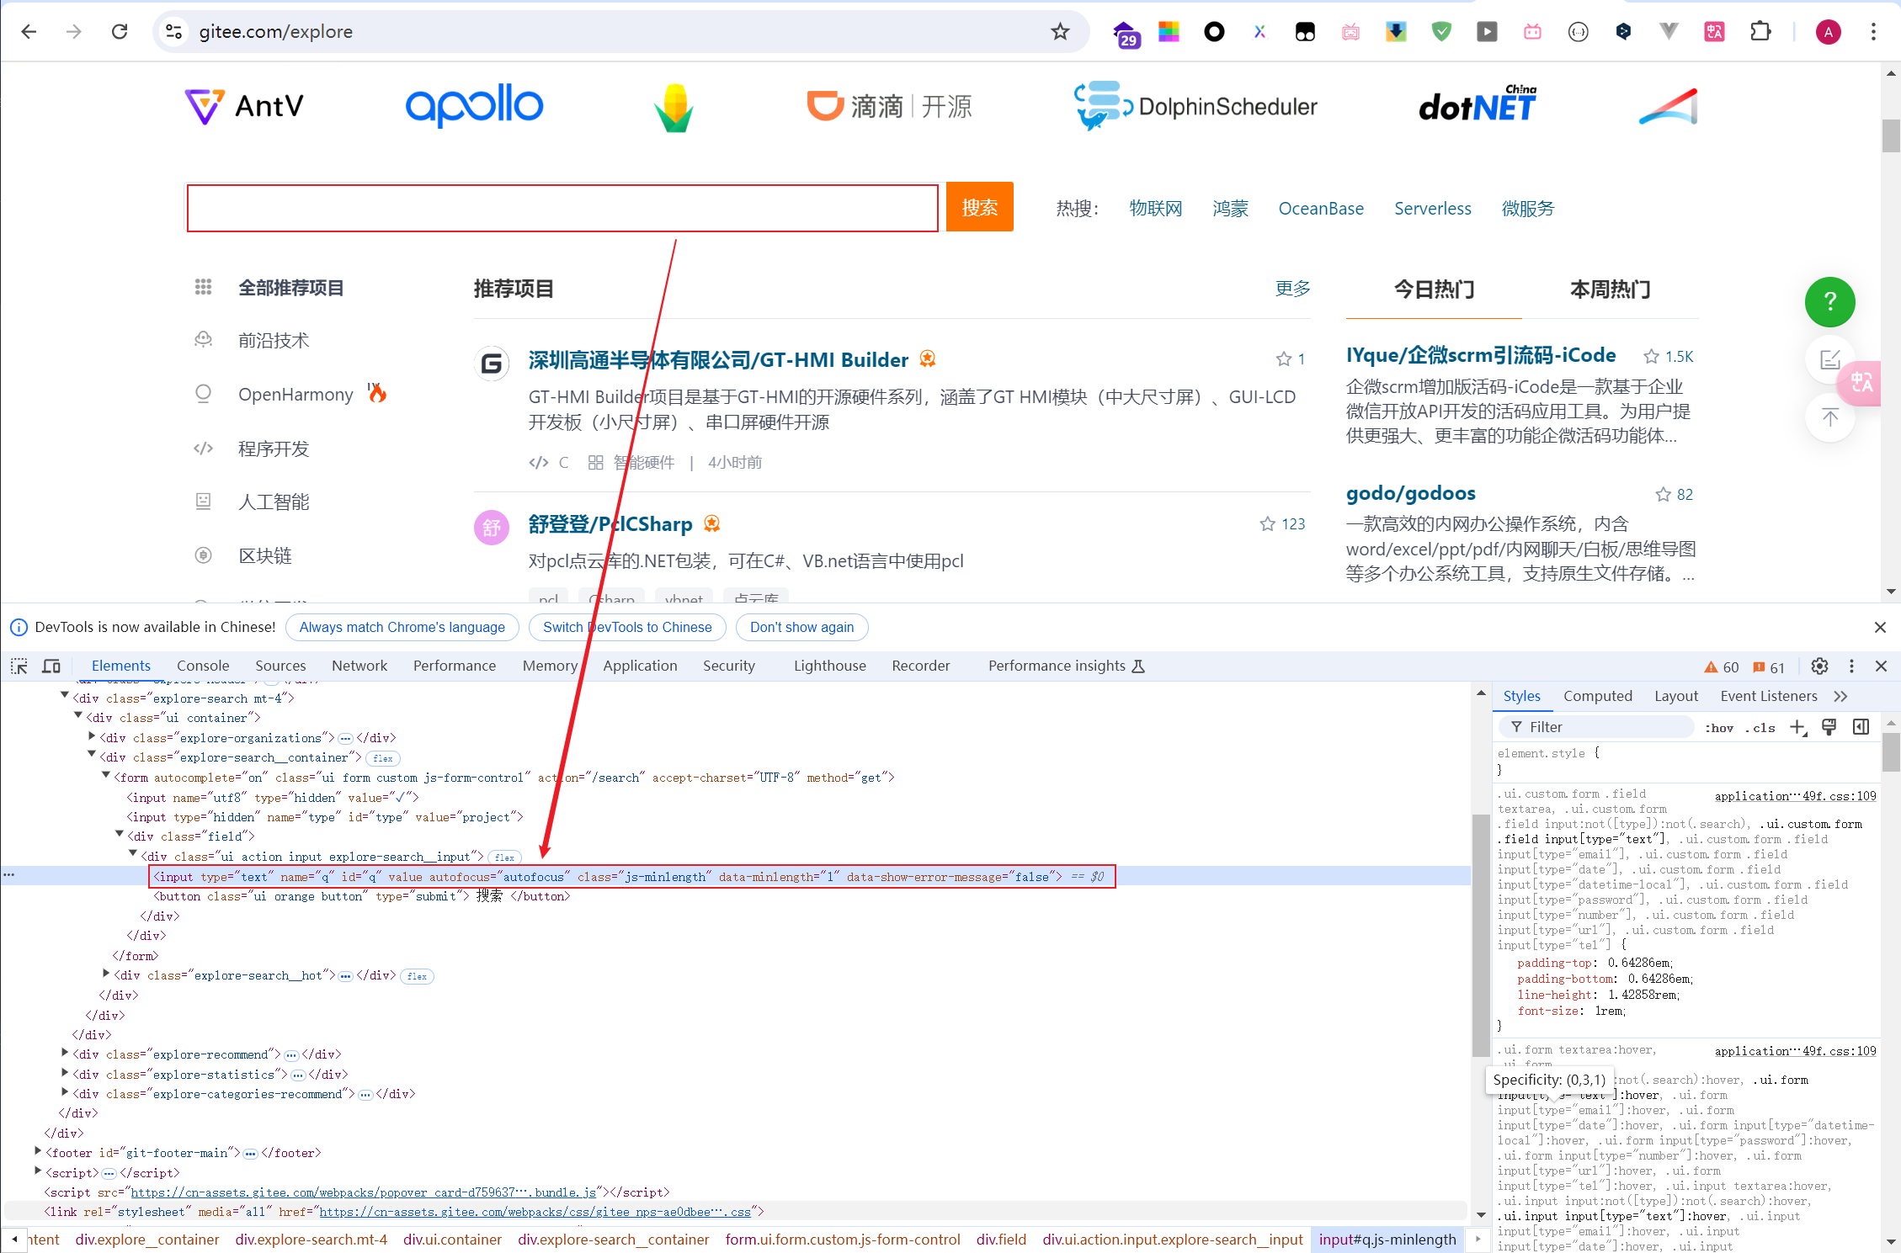Expand the explore-recommend div node
Viewport: 1901px width, 1253px height.
65,1054
